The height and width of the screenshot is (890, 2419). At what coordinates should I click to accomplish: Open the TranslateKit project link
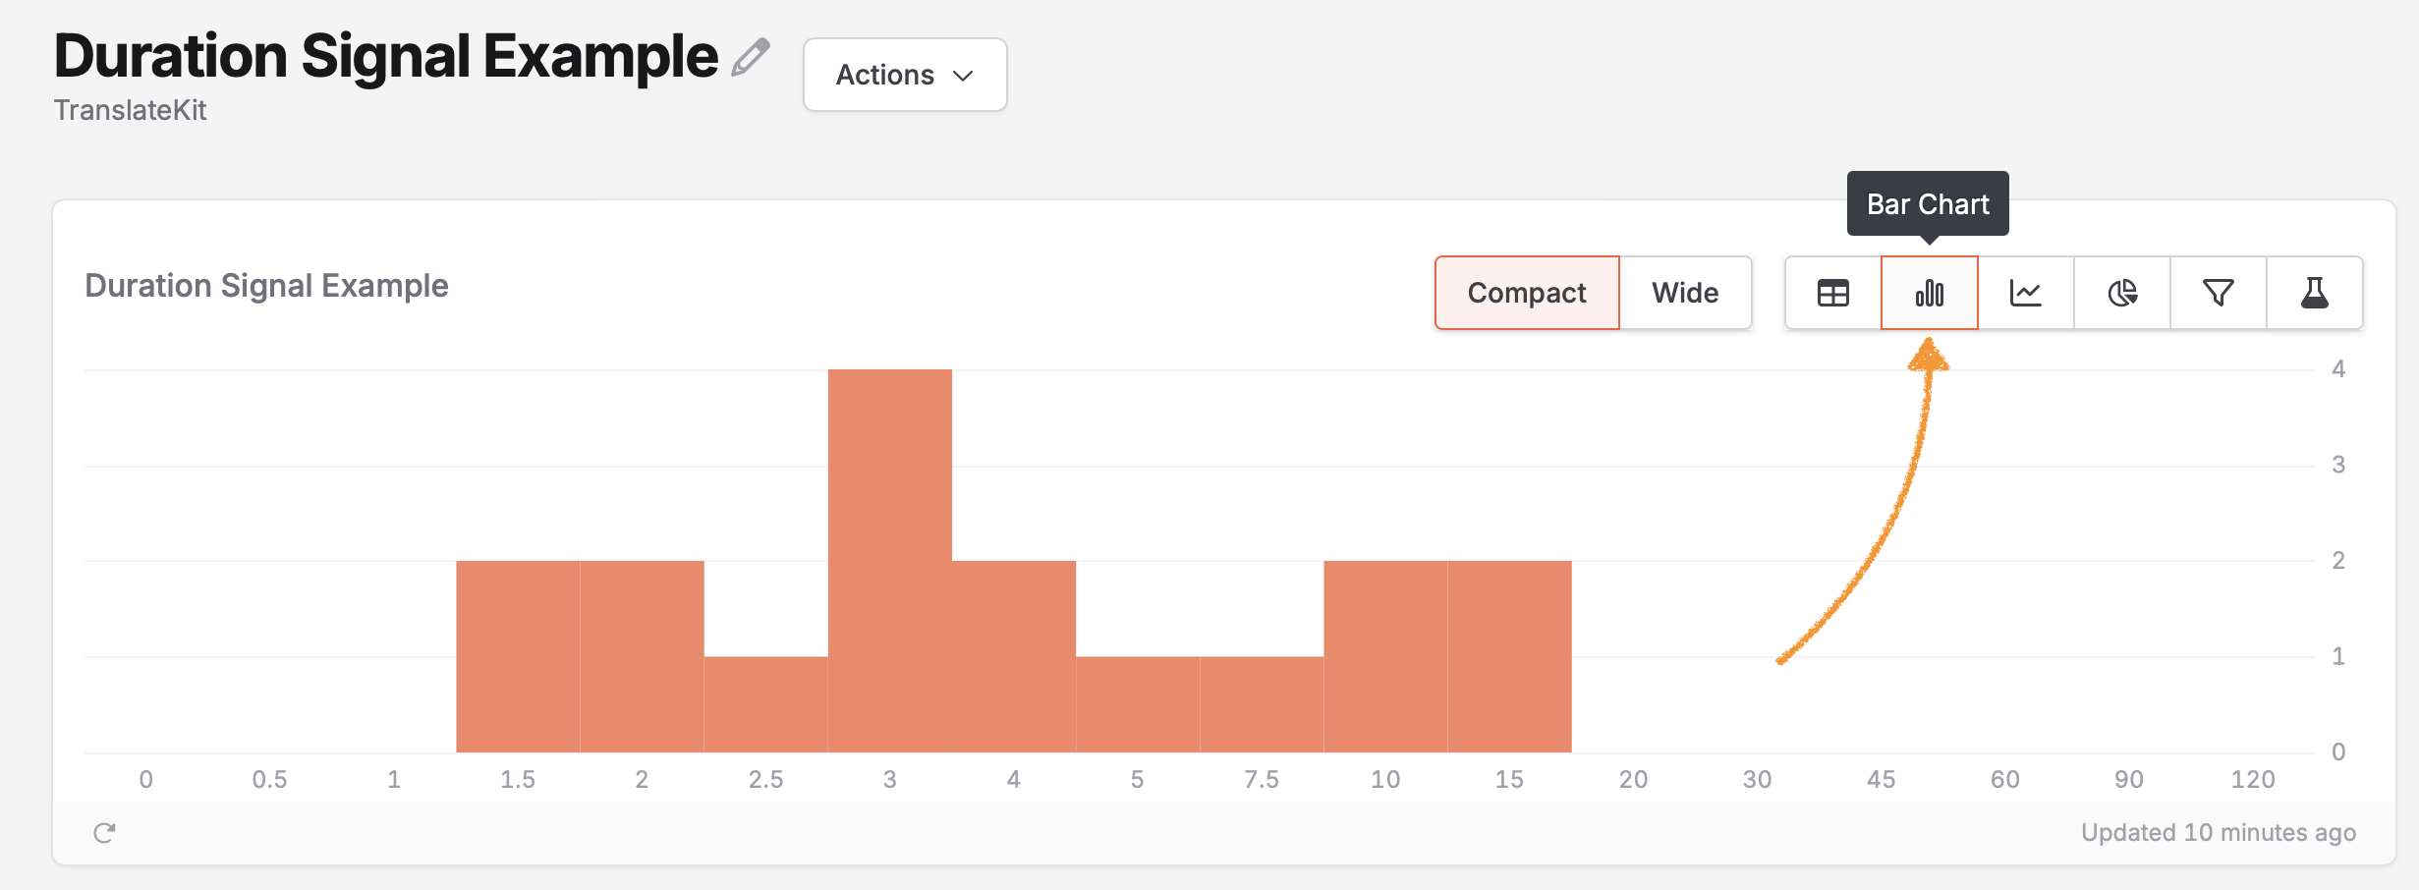point(130,109)
